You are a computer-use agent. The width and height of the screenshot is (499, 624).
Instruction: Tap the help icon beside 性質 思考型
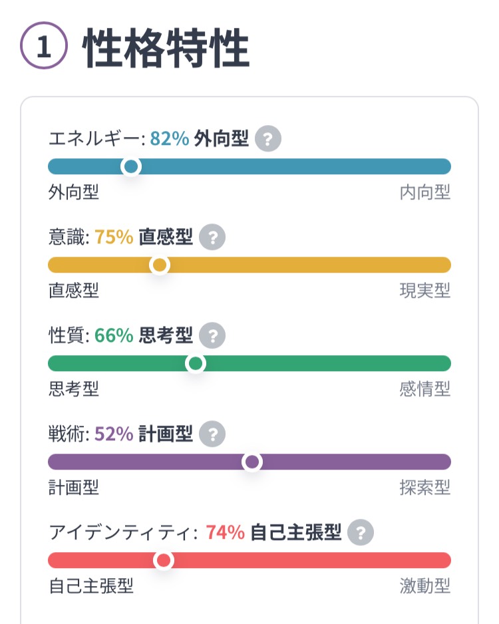(x=212, y=336)
